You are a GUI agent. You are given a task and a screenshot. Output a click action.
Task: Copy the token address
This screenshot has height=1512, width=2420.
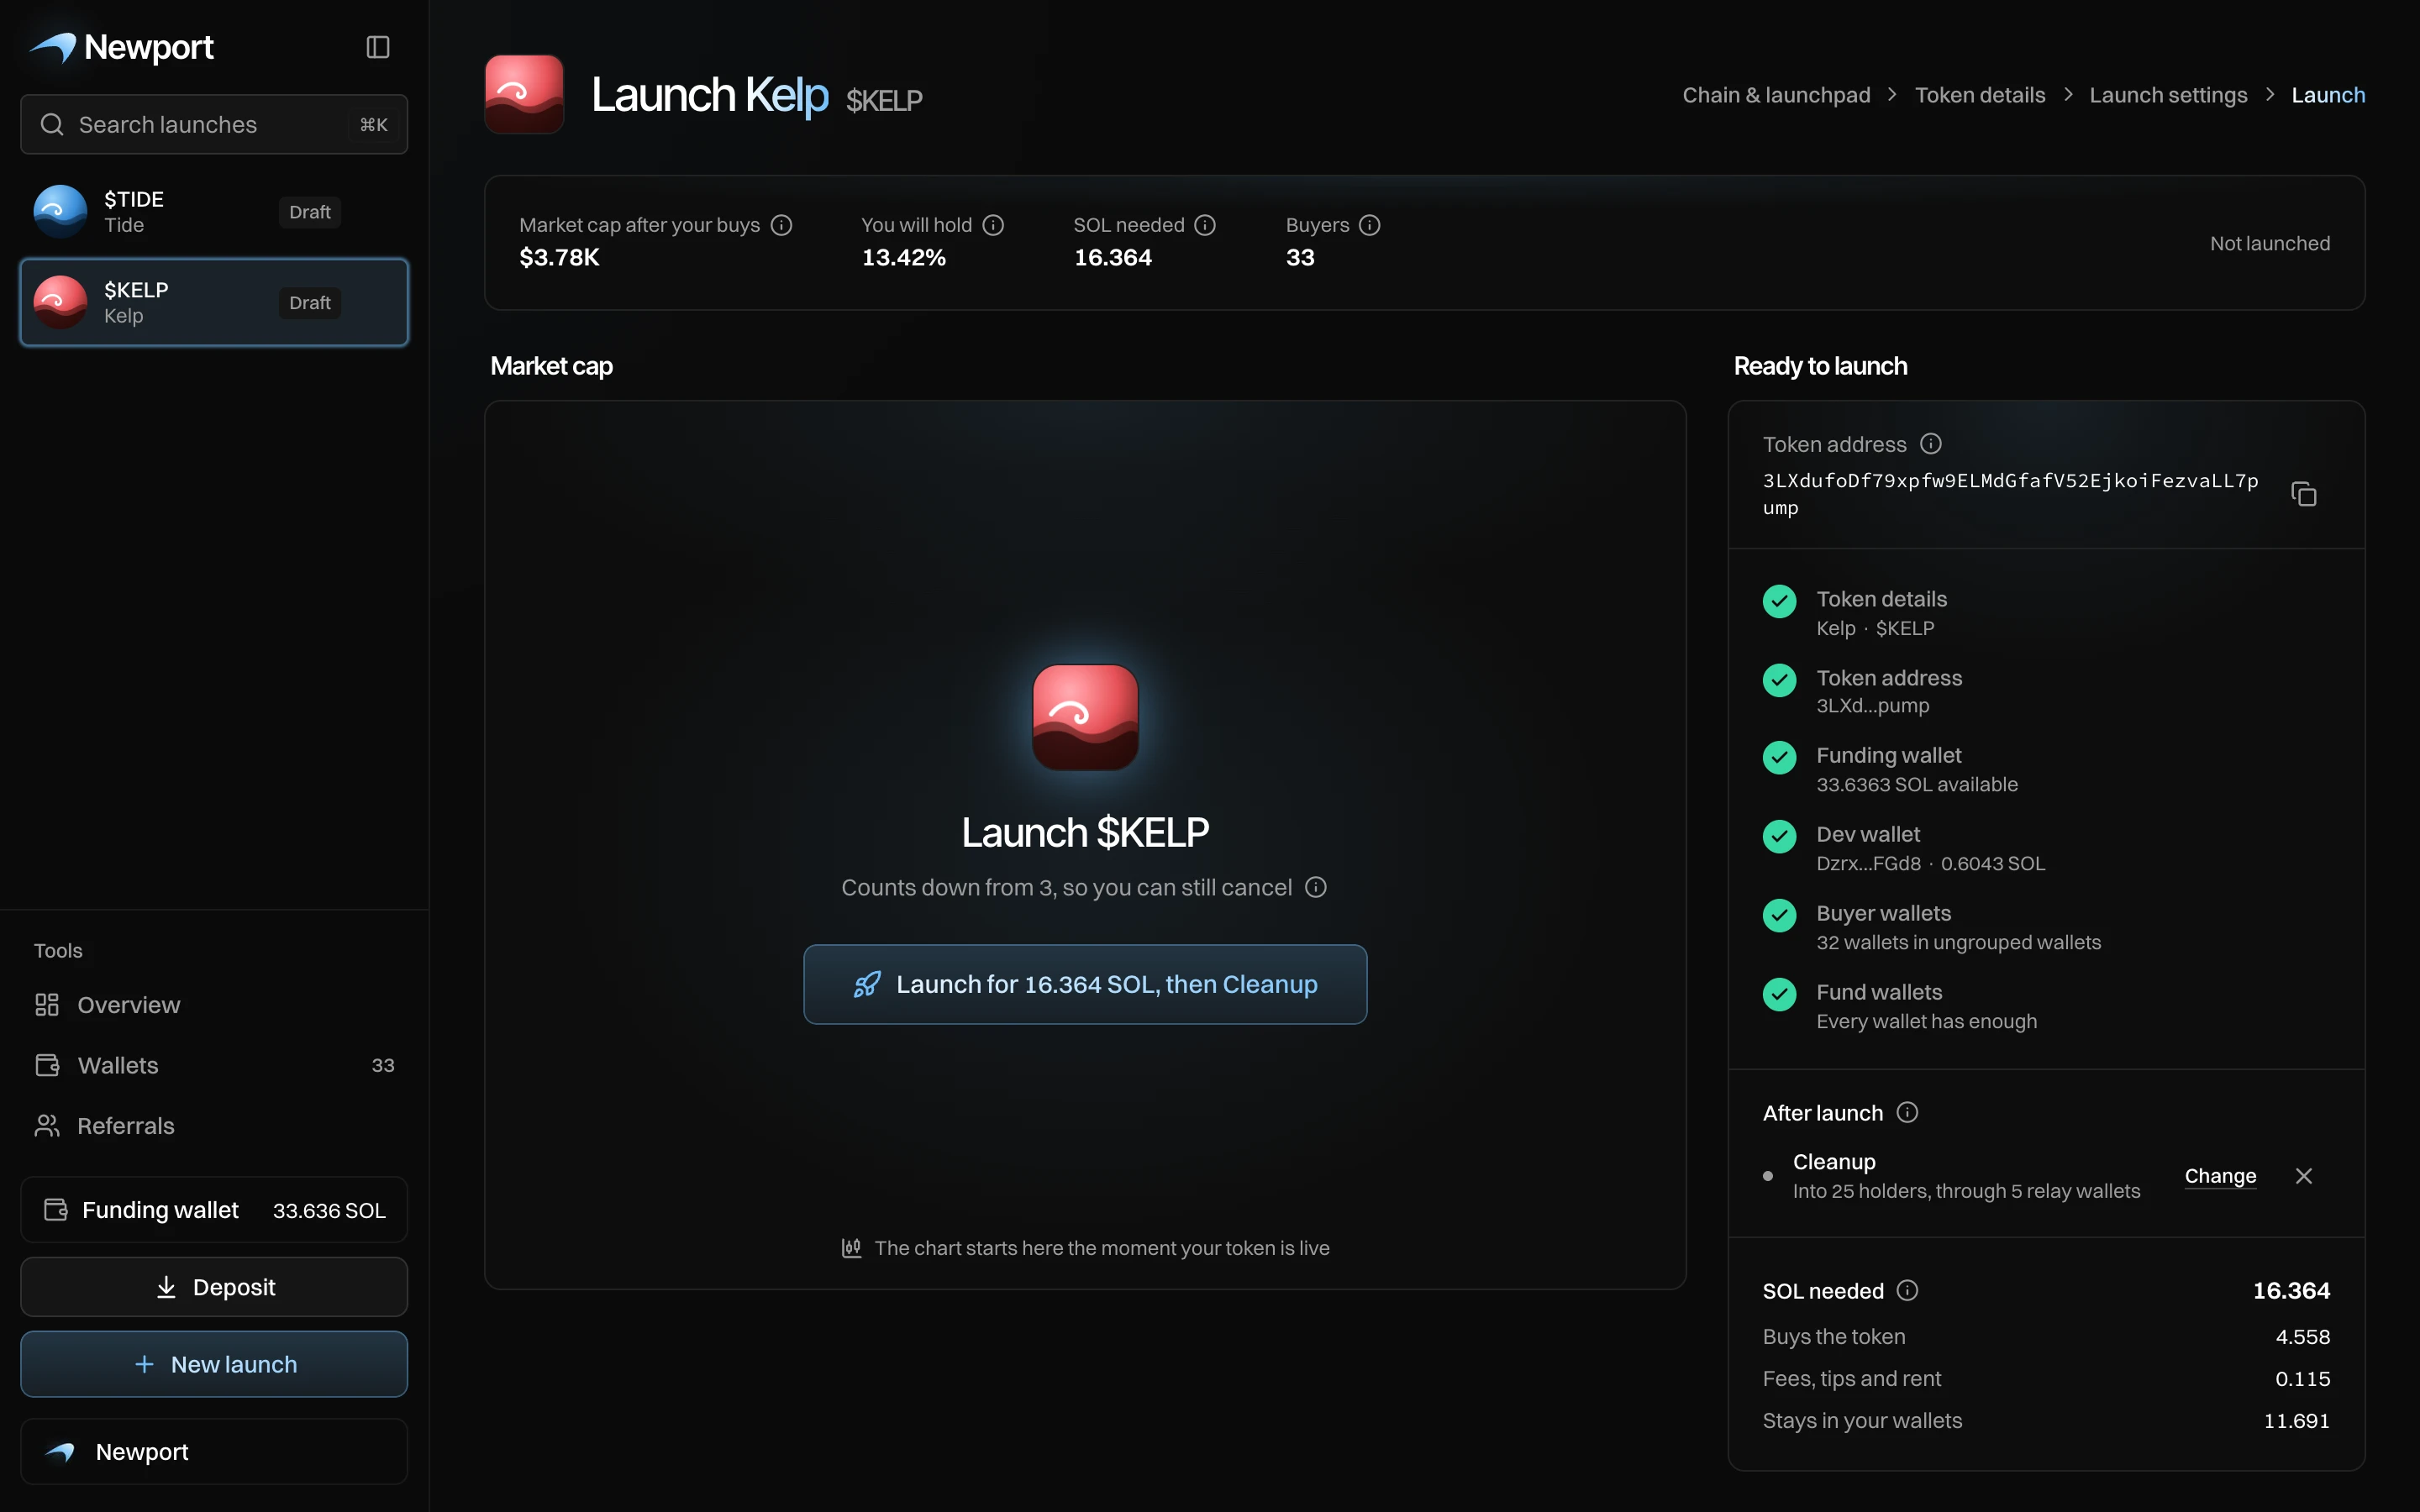[x=2304, y=494]
